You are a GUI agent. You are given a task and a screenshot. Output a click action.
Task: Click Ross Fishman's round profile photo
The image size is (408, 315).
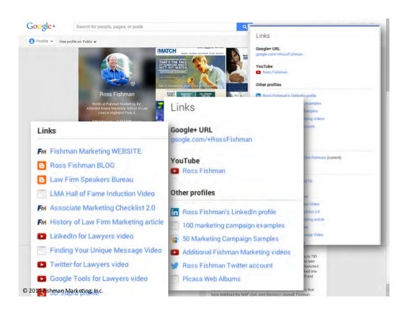117,70
